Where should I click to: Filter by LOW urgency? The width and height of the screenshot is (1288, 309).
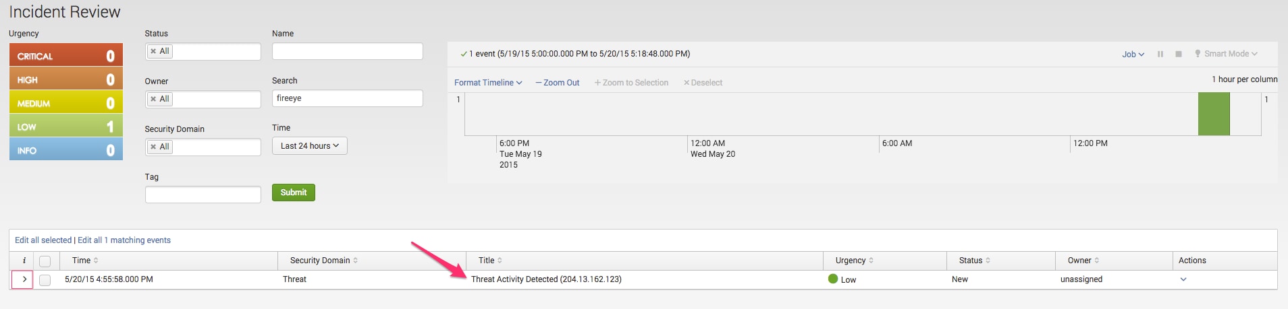(x=66, y=126)
